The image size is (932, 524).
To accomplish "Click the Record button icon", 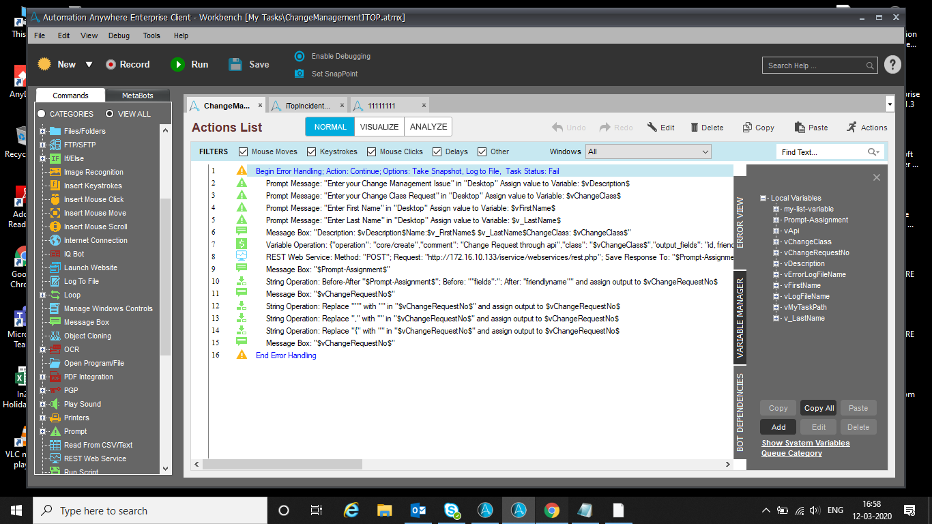I will pyautogui.click(x=111, y=64).
